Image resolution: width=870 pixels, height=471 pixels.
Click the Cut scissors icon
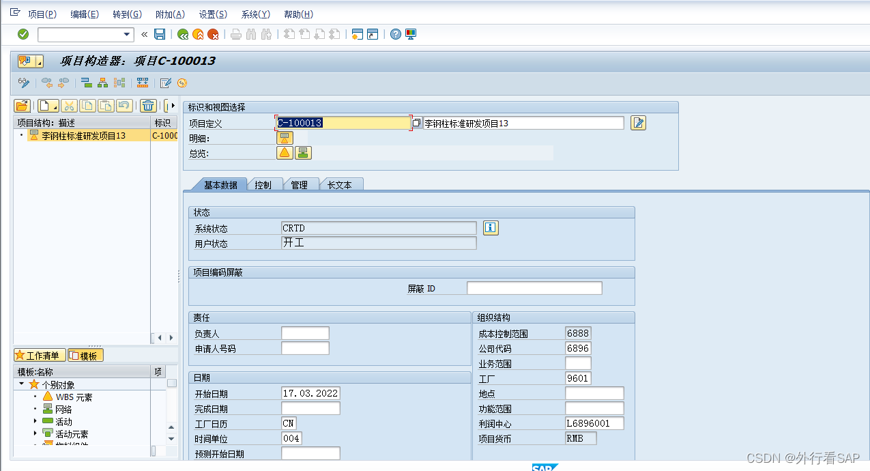click(69, 105)
